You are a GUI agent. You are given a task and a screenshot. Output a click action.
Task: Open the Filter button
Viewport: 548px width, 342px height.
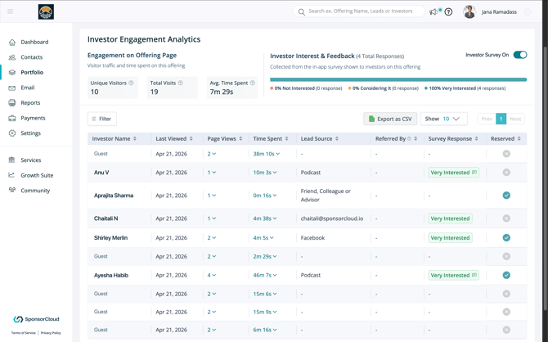102,119
